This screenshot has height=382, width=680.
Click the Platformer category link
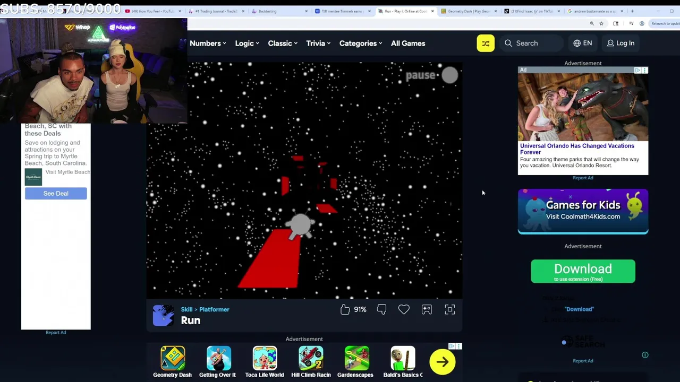click(x=214, y=309)
